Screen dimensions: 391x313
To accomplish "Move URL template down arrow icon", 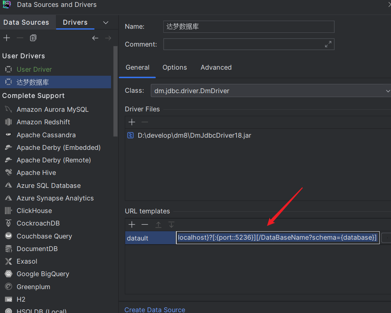I will (171, 225).
